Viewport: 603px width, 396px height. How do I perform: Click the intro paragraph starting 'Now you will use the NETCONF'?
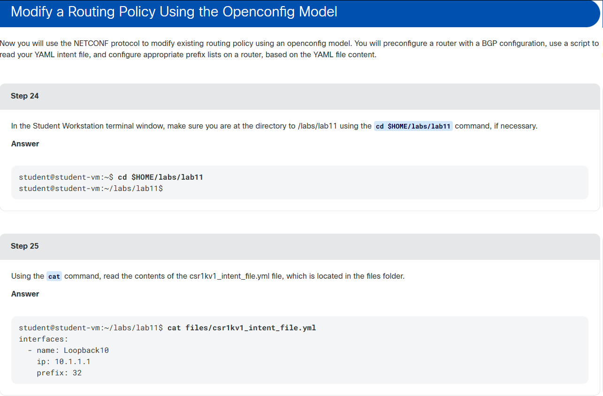(299, 49)
